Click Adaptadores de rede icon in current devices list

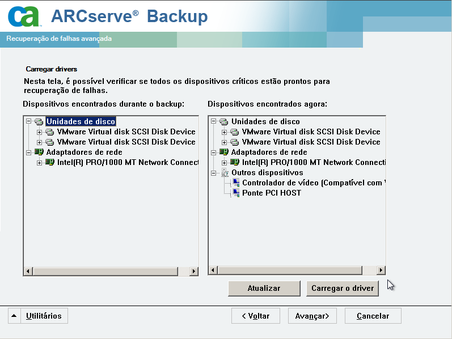click(223, 152)
